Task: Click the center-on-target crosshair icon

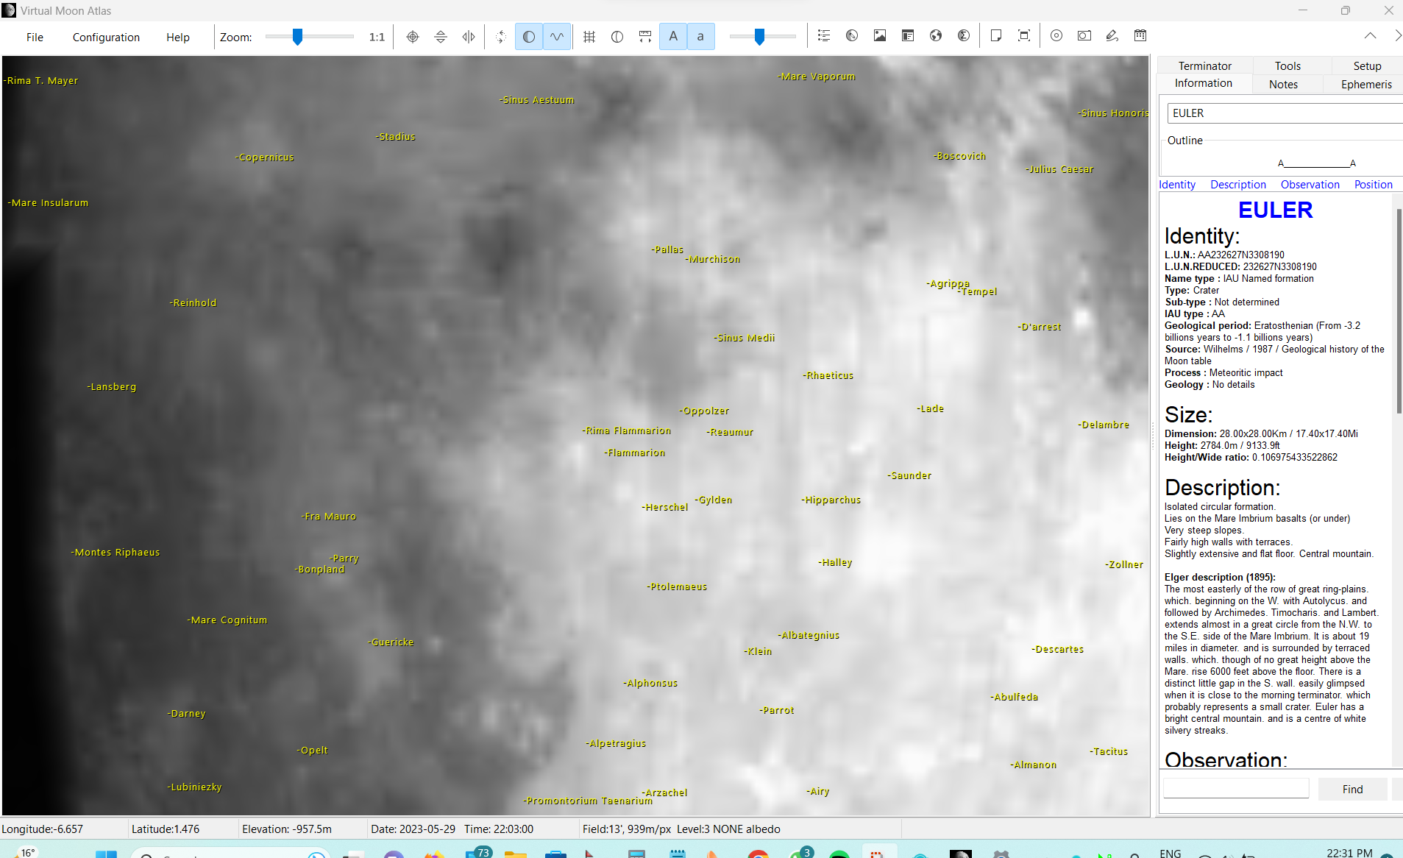Action: coord(413,37)
